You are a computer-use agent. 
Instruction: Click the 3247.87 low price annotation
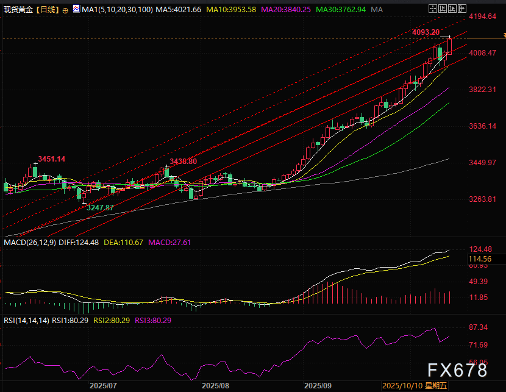(101, 208)
